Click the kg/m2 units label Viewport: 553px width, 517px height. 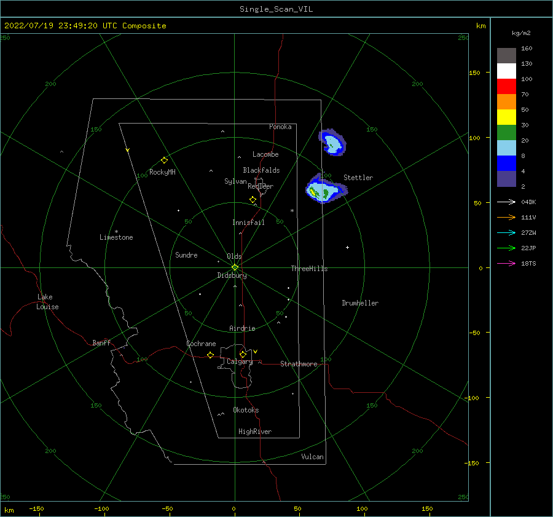(521, 33)
